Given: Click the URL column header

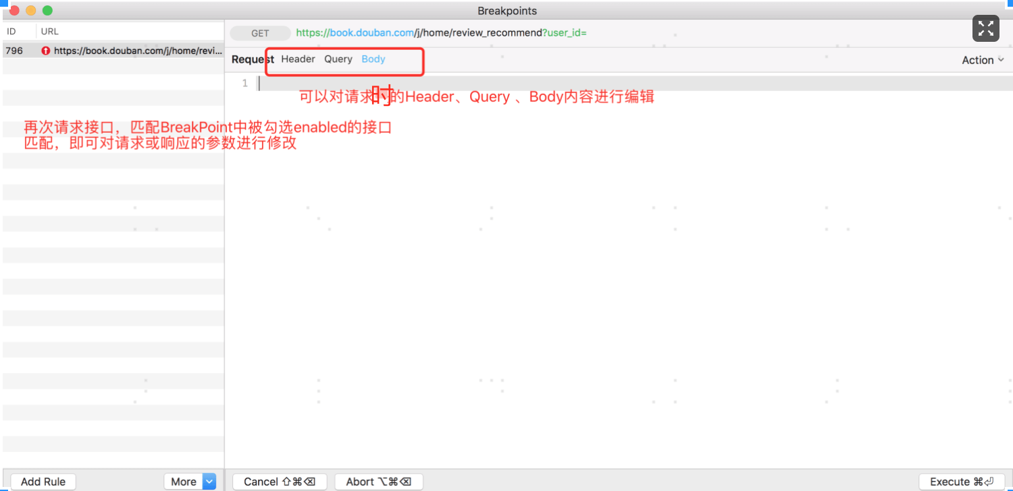Looking at the screenshot, I should click(x=50, y=31).
